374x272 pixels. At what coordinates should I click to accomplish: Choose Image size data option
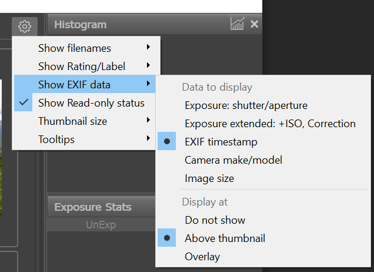209,178
